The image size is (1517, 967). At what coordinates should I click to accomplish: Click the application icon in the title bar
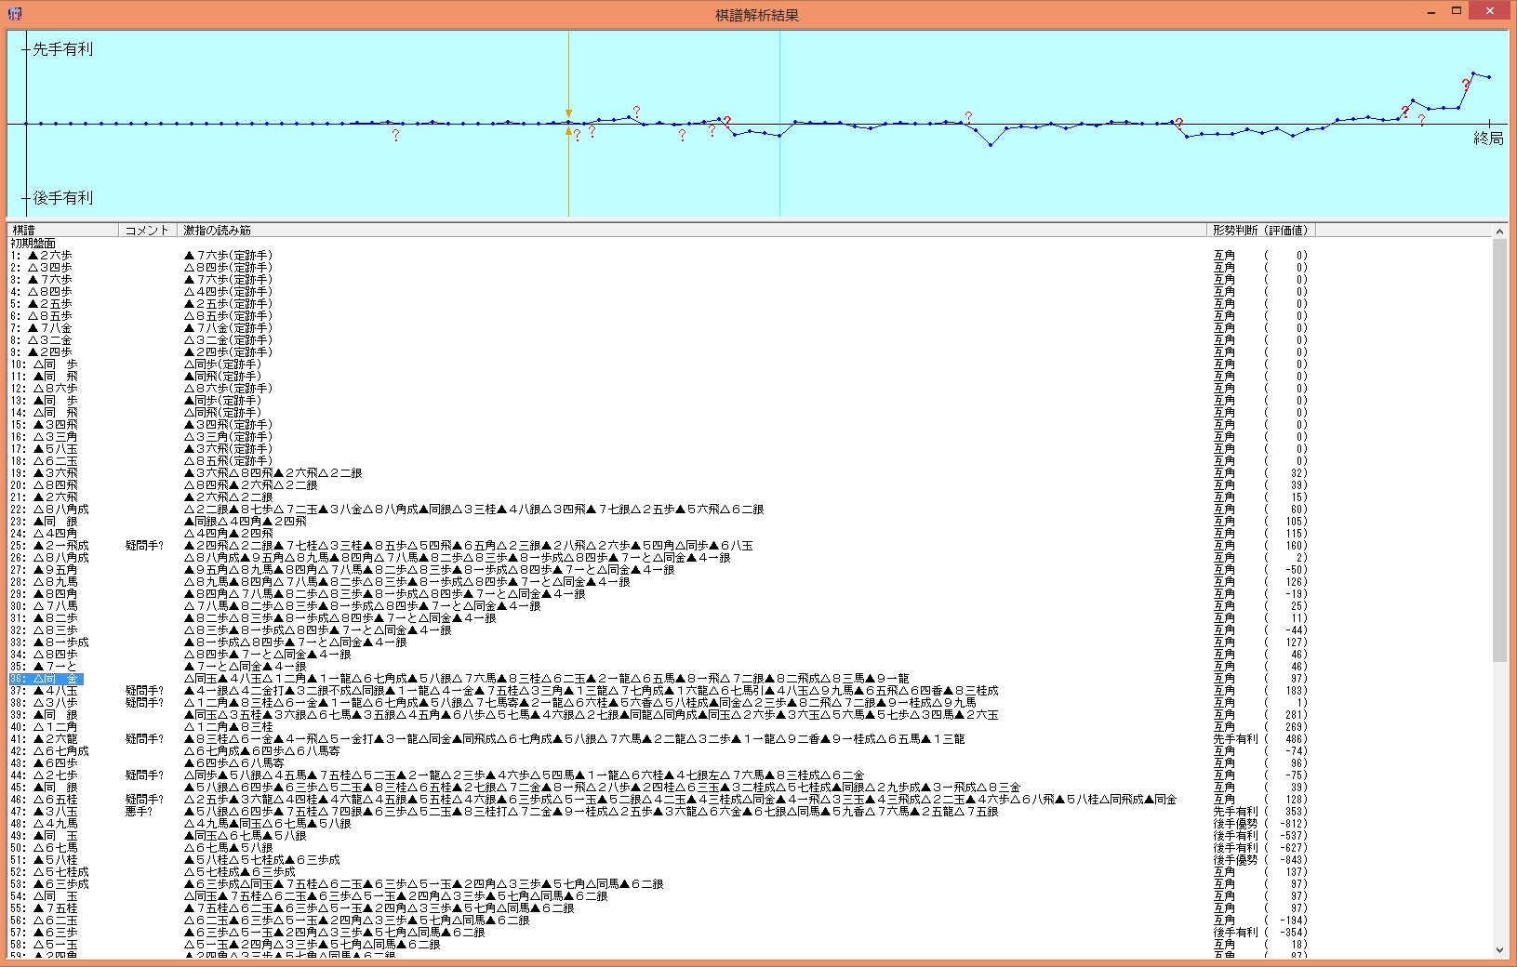14,14
